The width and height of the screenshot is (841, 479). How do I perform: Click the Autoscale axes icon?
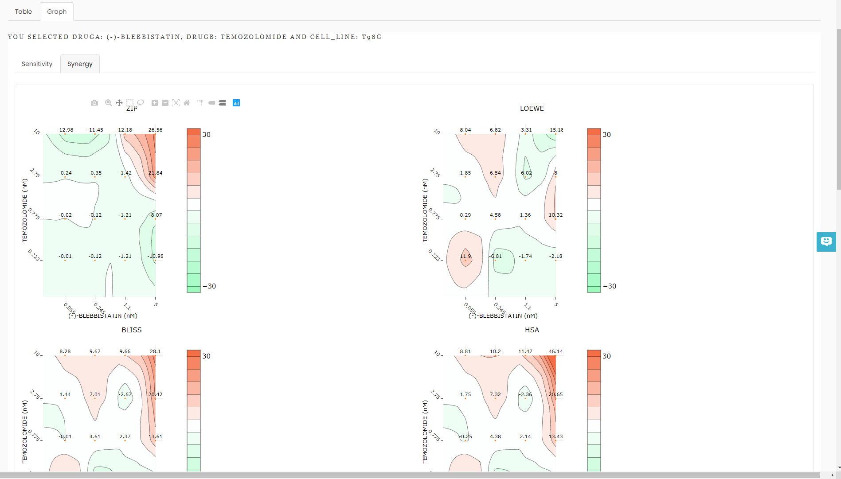coord(176,103)
